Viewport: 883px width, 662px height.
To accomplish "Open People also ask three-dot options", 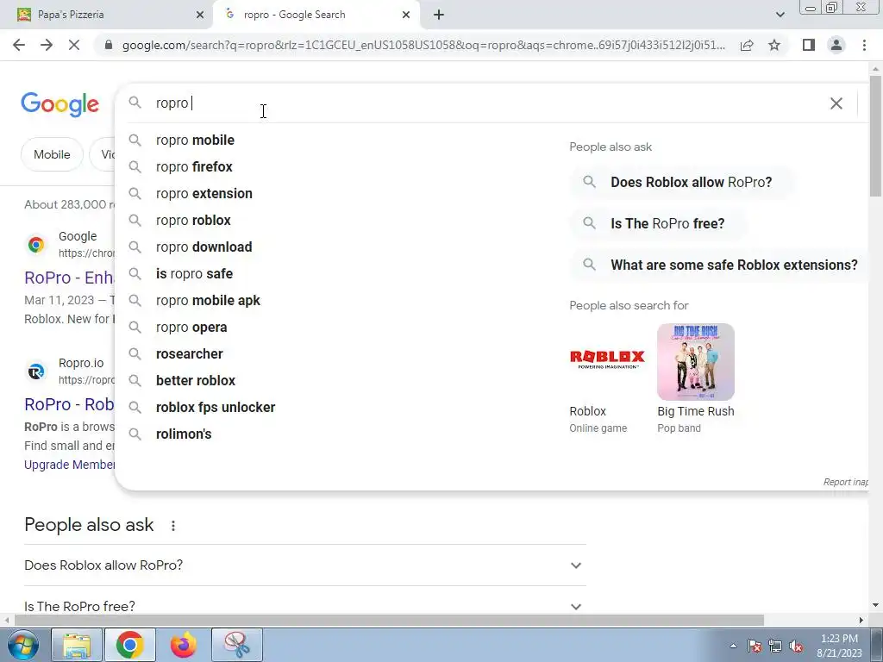I will [x=172, y=525].
